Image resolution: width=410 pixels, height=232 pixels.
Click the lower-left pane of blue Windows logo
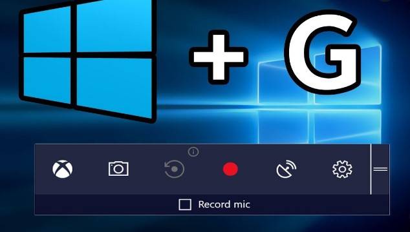[47, 79]
